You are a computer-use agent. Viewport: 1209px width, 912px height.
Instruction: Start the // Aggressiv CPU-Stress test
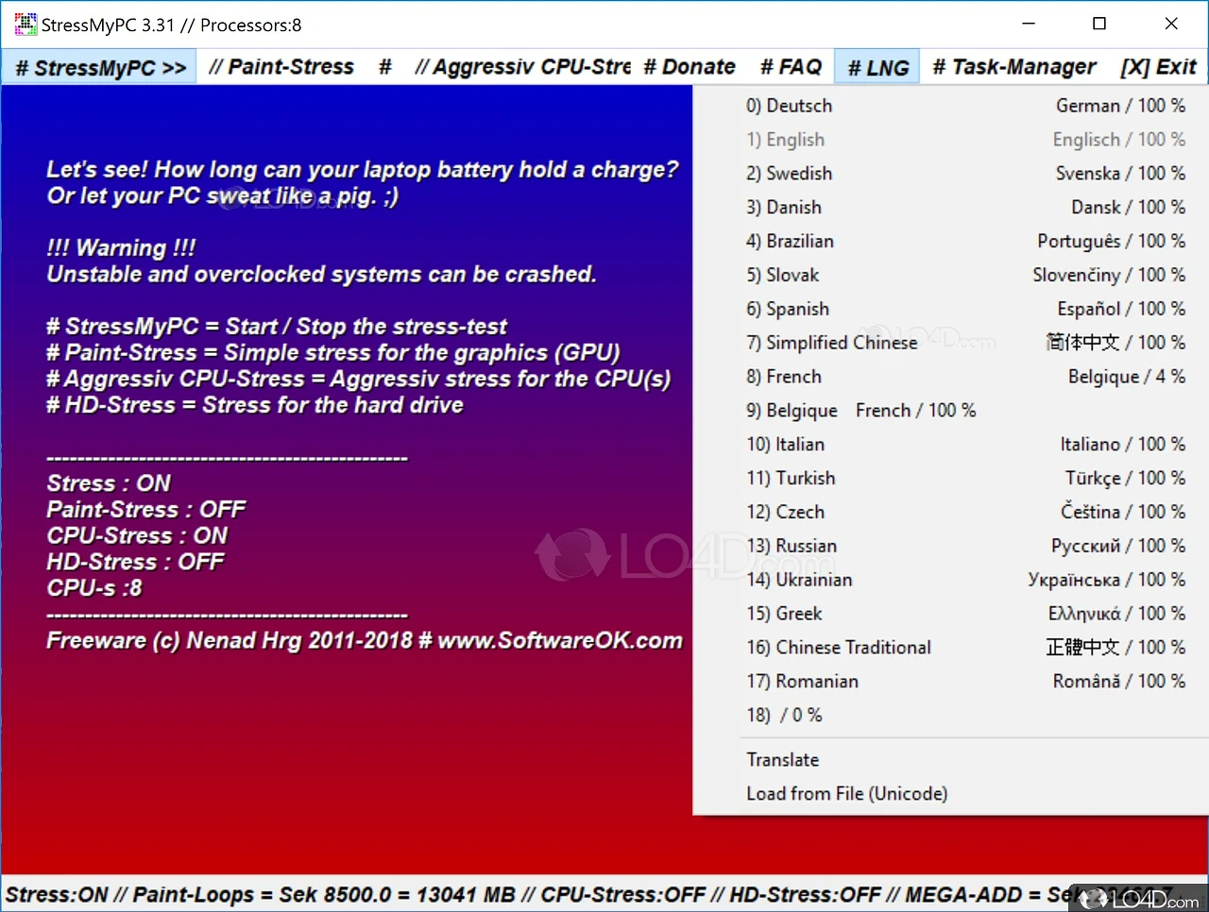click(x=522, y=67)
